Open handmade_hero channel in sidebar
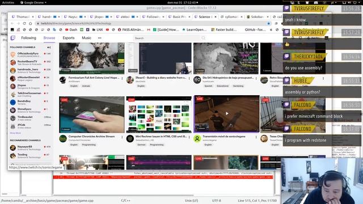The image size is (363, 204). (x=30, y=70)
